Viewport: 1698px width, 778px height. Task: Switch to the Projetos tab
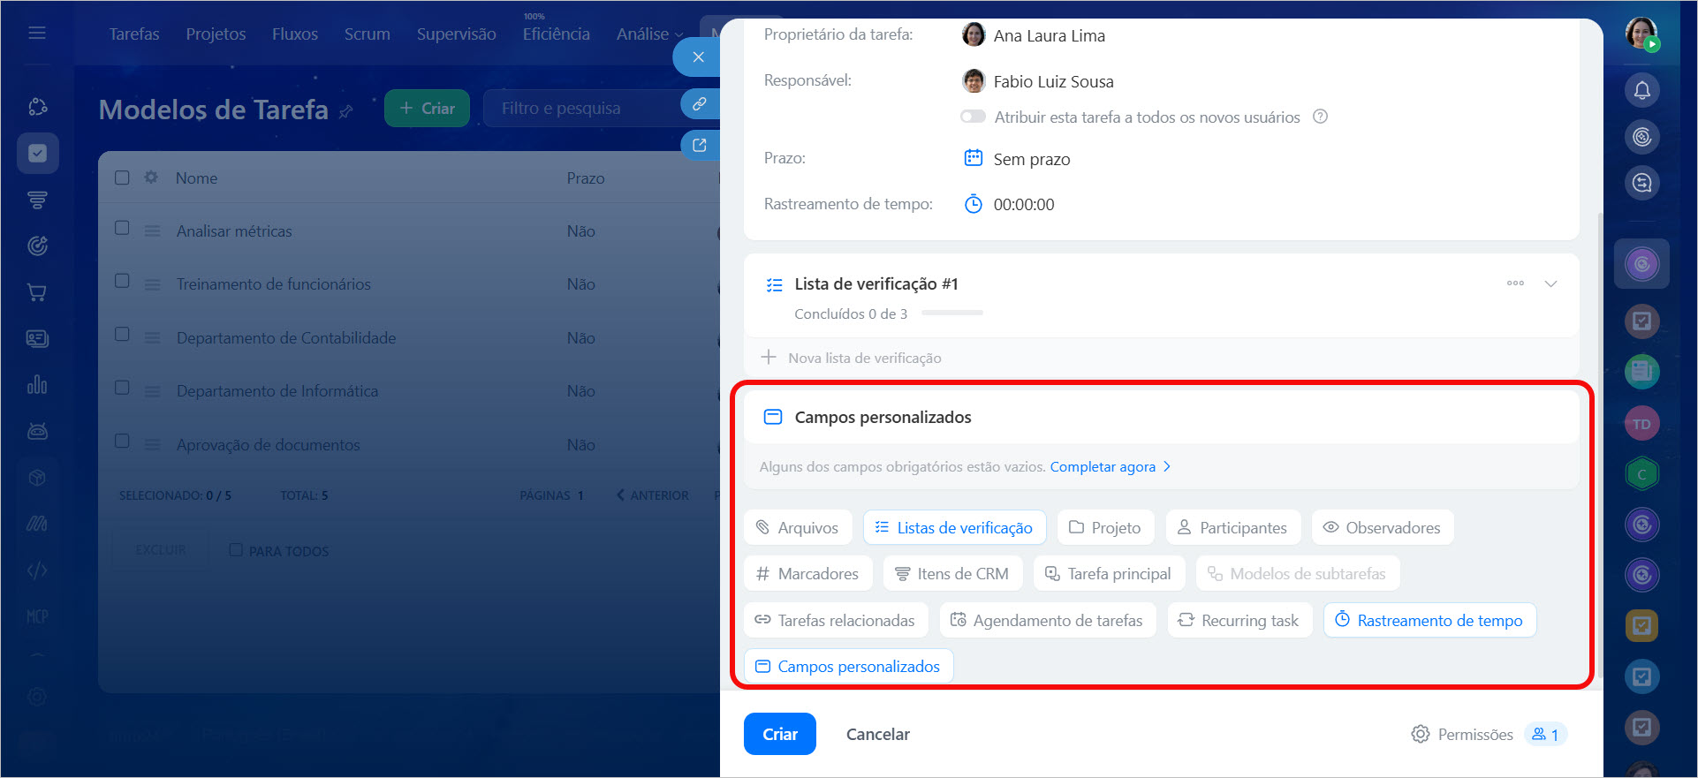click(x=216, y=34)
